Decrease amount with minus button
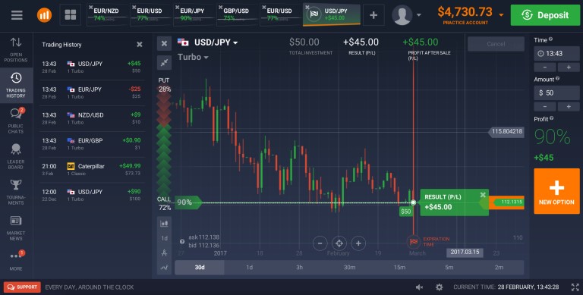 tap(545, 107)
